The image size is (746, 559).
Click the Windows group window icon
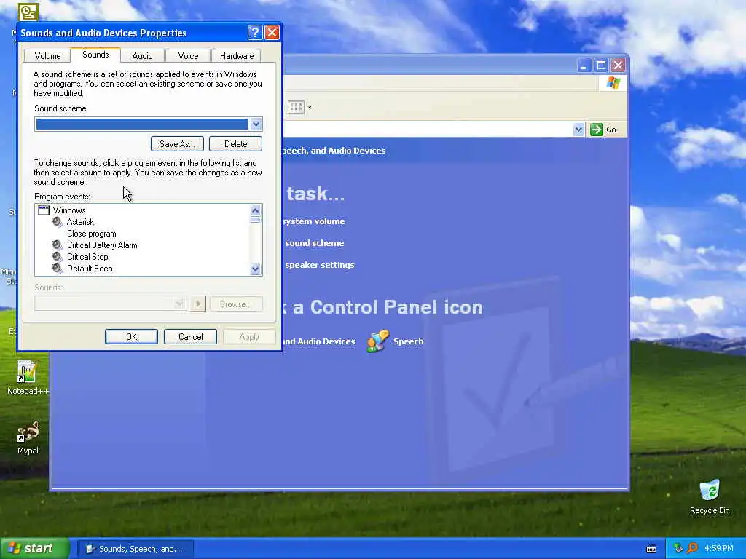(x=43, y=210)
